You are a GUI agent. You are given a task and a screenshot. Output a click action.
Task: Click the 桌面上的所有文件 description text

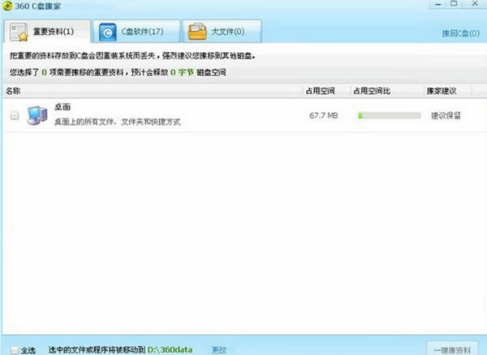tap(118, 122)
